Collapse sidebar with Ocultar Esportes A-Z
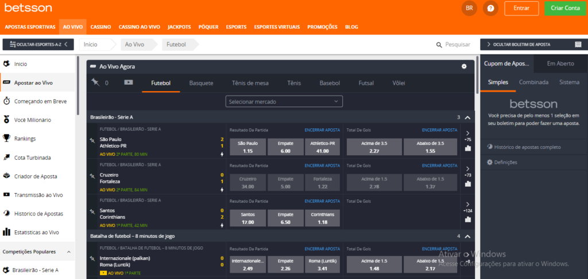This screenshot has height=279, width=588. [x=38, y=45]
